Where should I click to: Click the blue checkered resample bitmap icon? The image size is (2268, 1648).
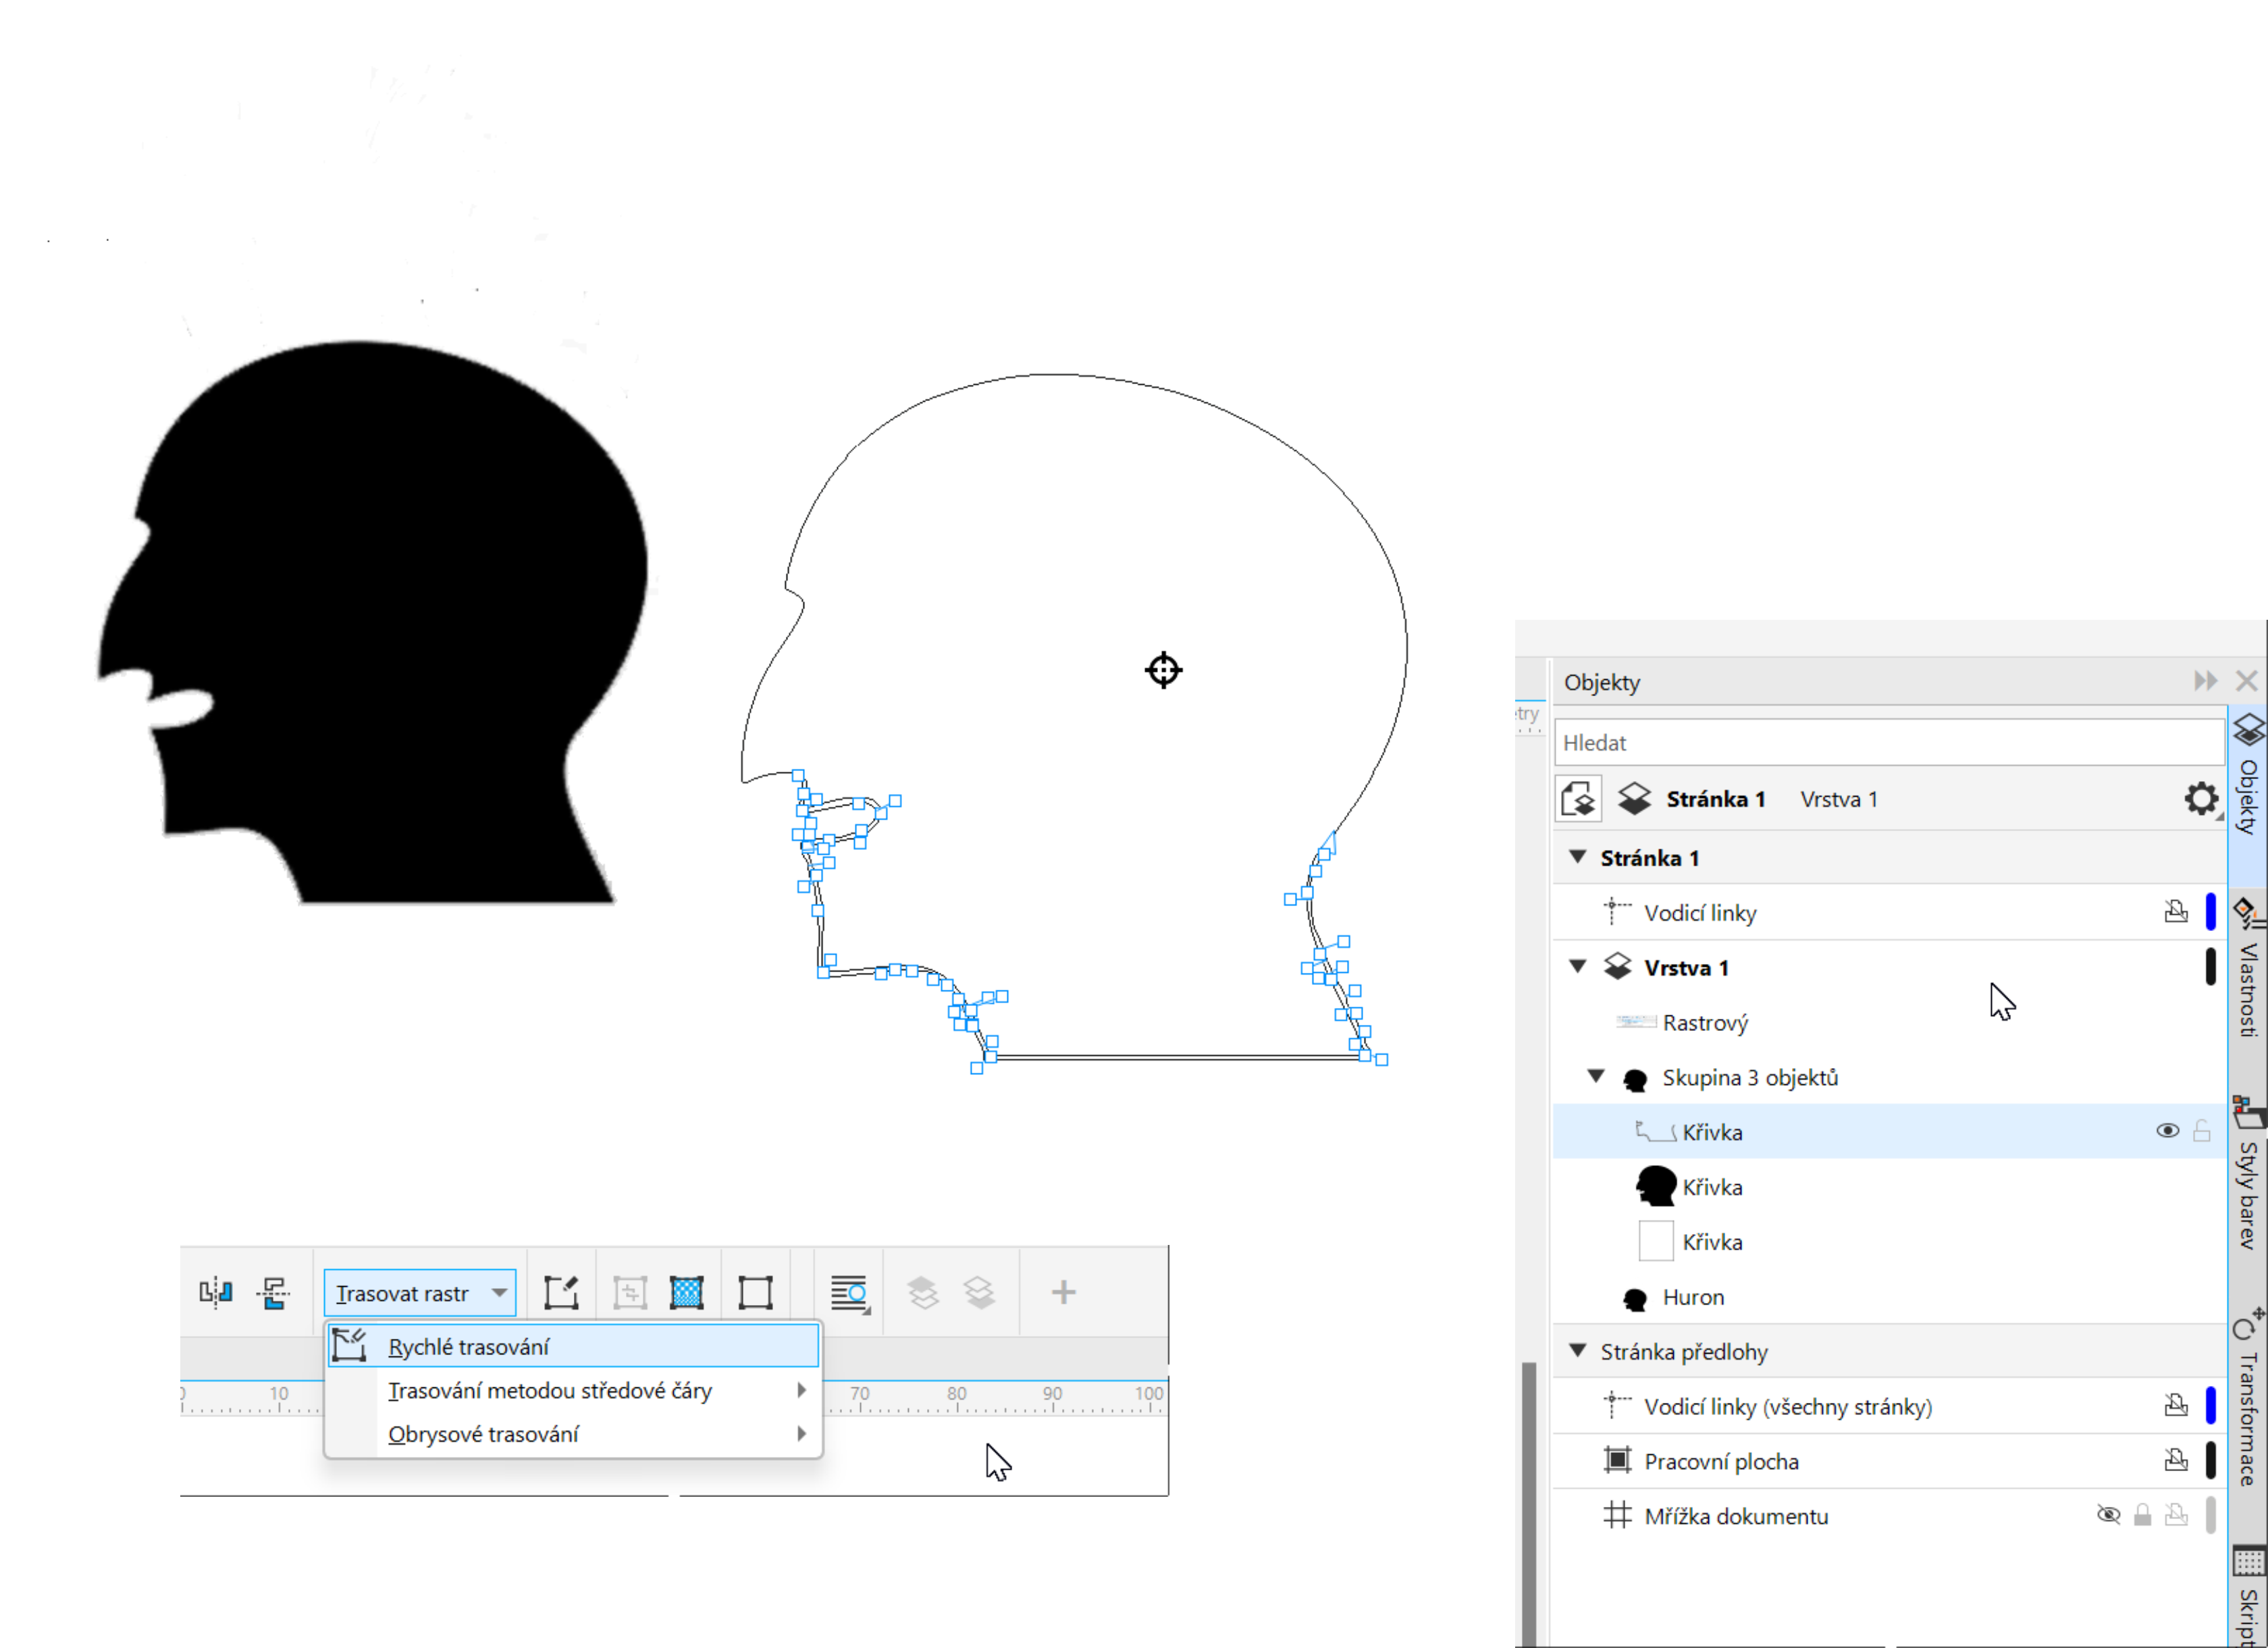[686, 1292]
